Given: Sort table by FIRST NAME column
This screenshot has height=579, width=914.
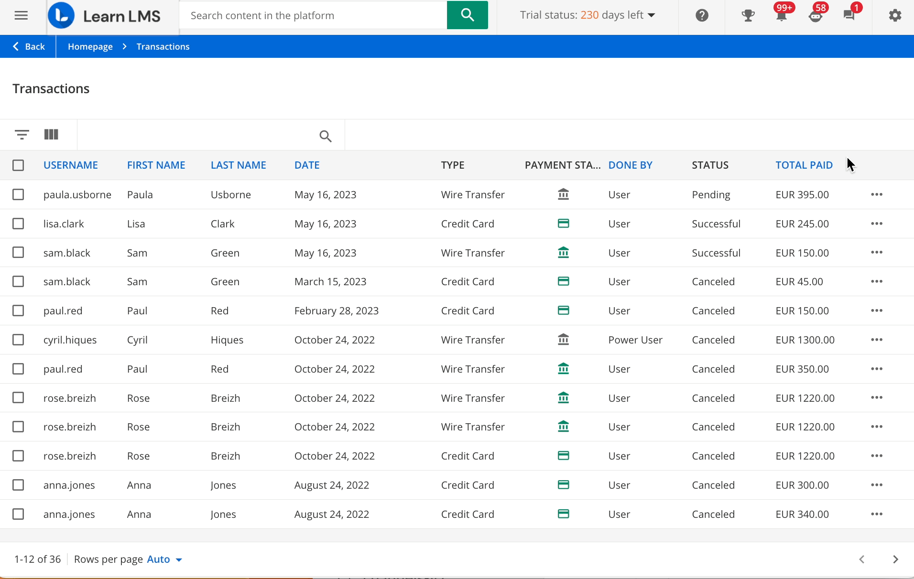Looking at the screenshot, I should click(x=156, y=165).
